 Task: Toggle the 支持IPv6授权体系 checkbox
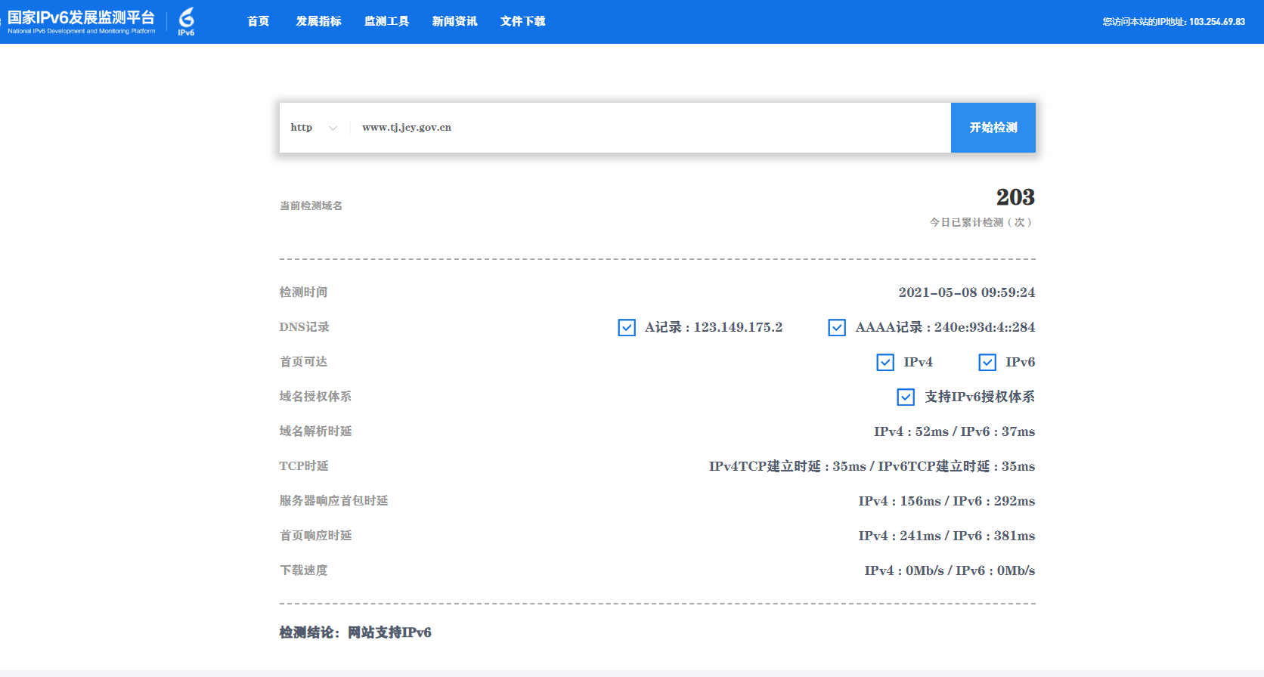906,397
